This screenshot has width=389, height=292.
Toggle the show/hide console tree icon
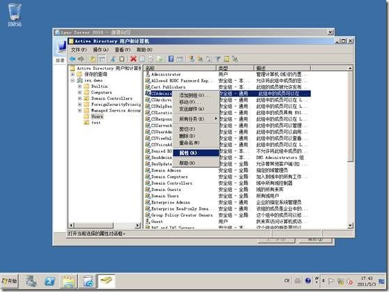(x=102, y=59)
